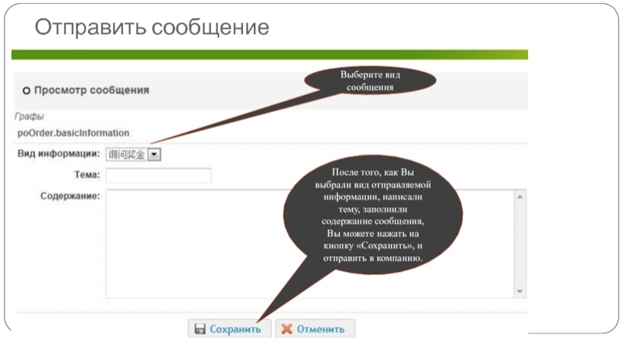The width and height of the screenshot is (623, 338).
Task: Click the Отправить сообщение page title
Action: pos(152,27)
